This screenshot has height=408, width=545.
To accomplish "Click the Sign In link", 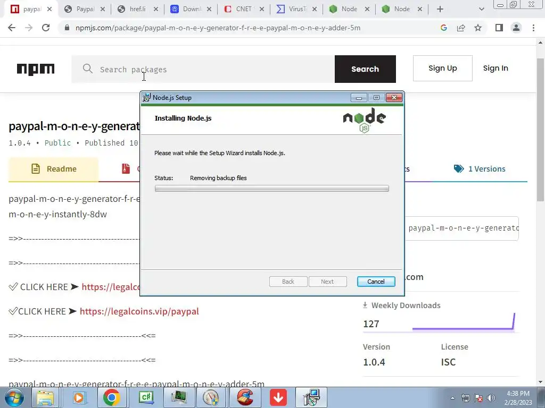I will [x=496, y=69].
